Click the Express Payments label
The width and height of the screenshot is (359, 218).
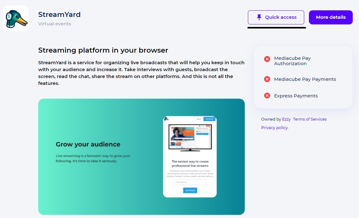296,96
